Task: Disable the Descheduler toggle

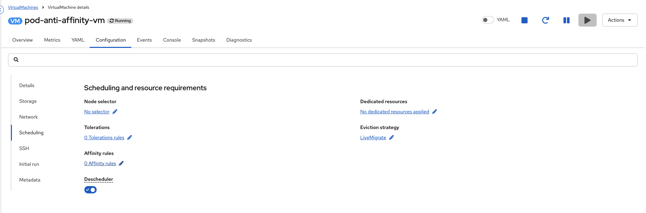Action: 90,190
